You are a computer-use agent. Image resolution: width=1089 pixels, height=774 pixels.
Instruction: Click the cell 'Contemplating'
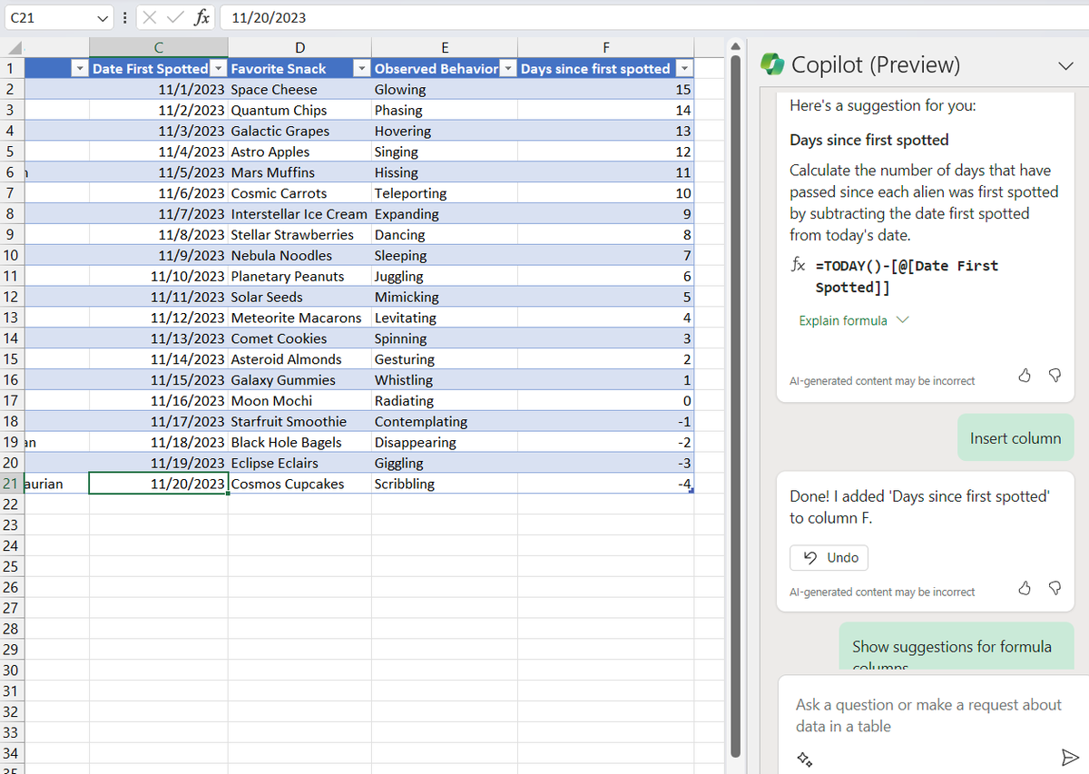point(444,421)
